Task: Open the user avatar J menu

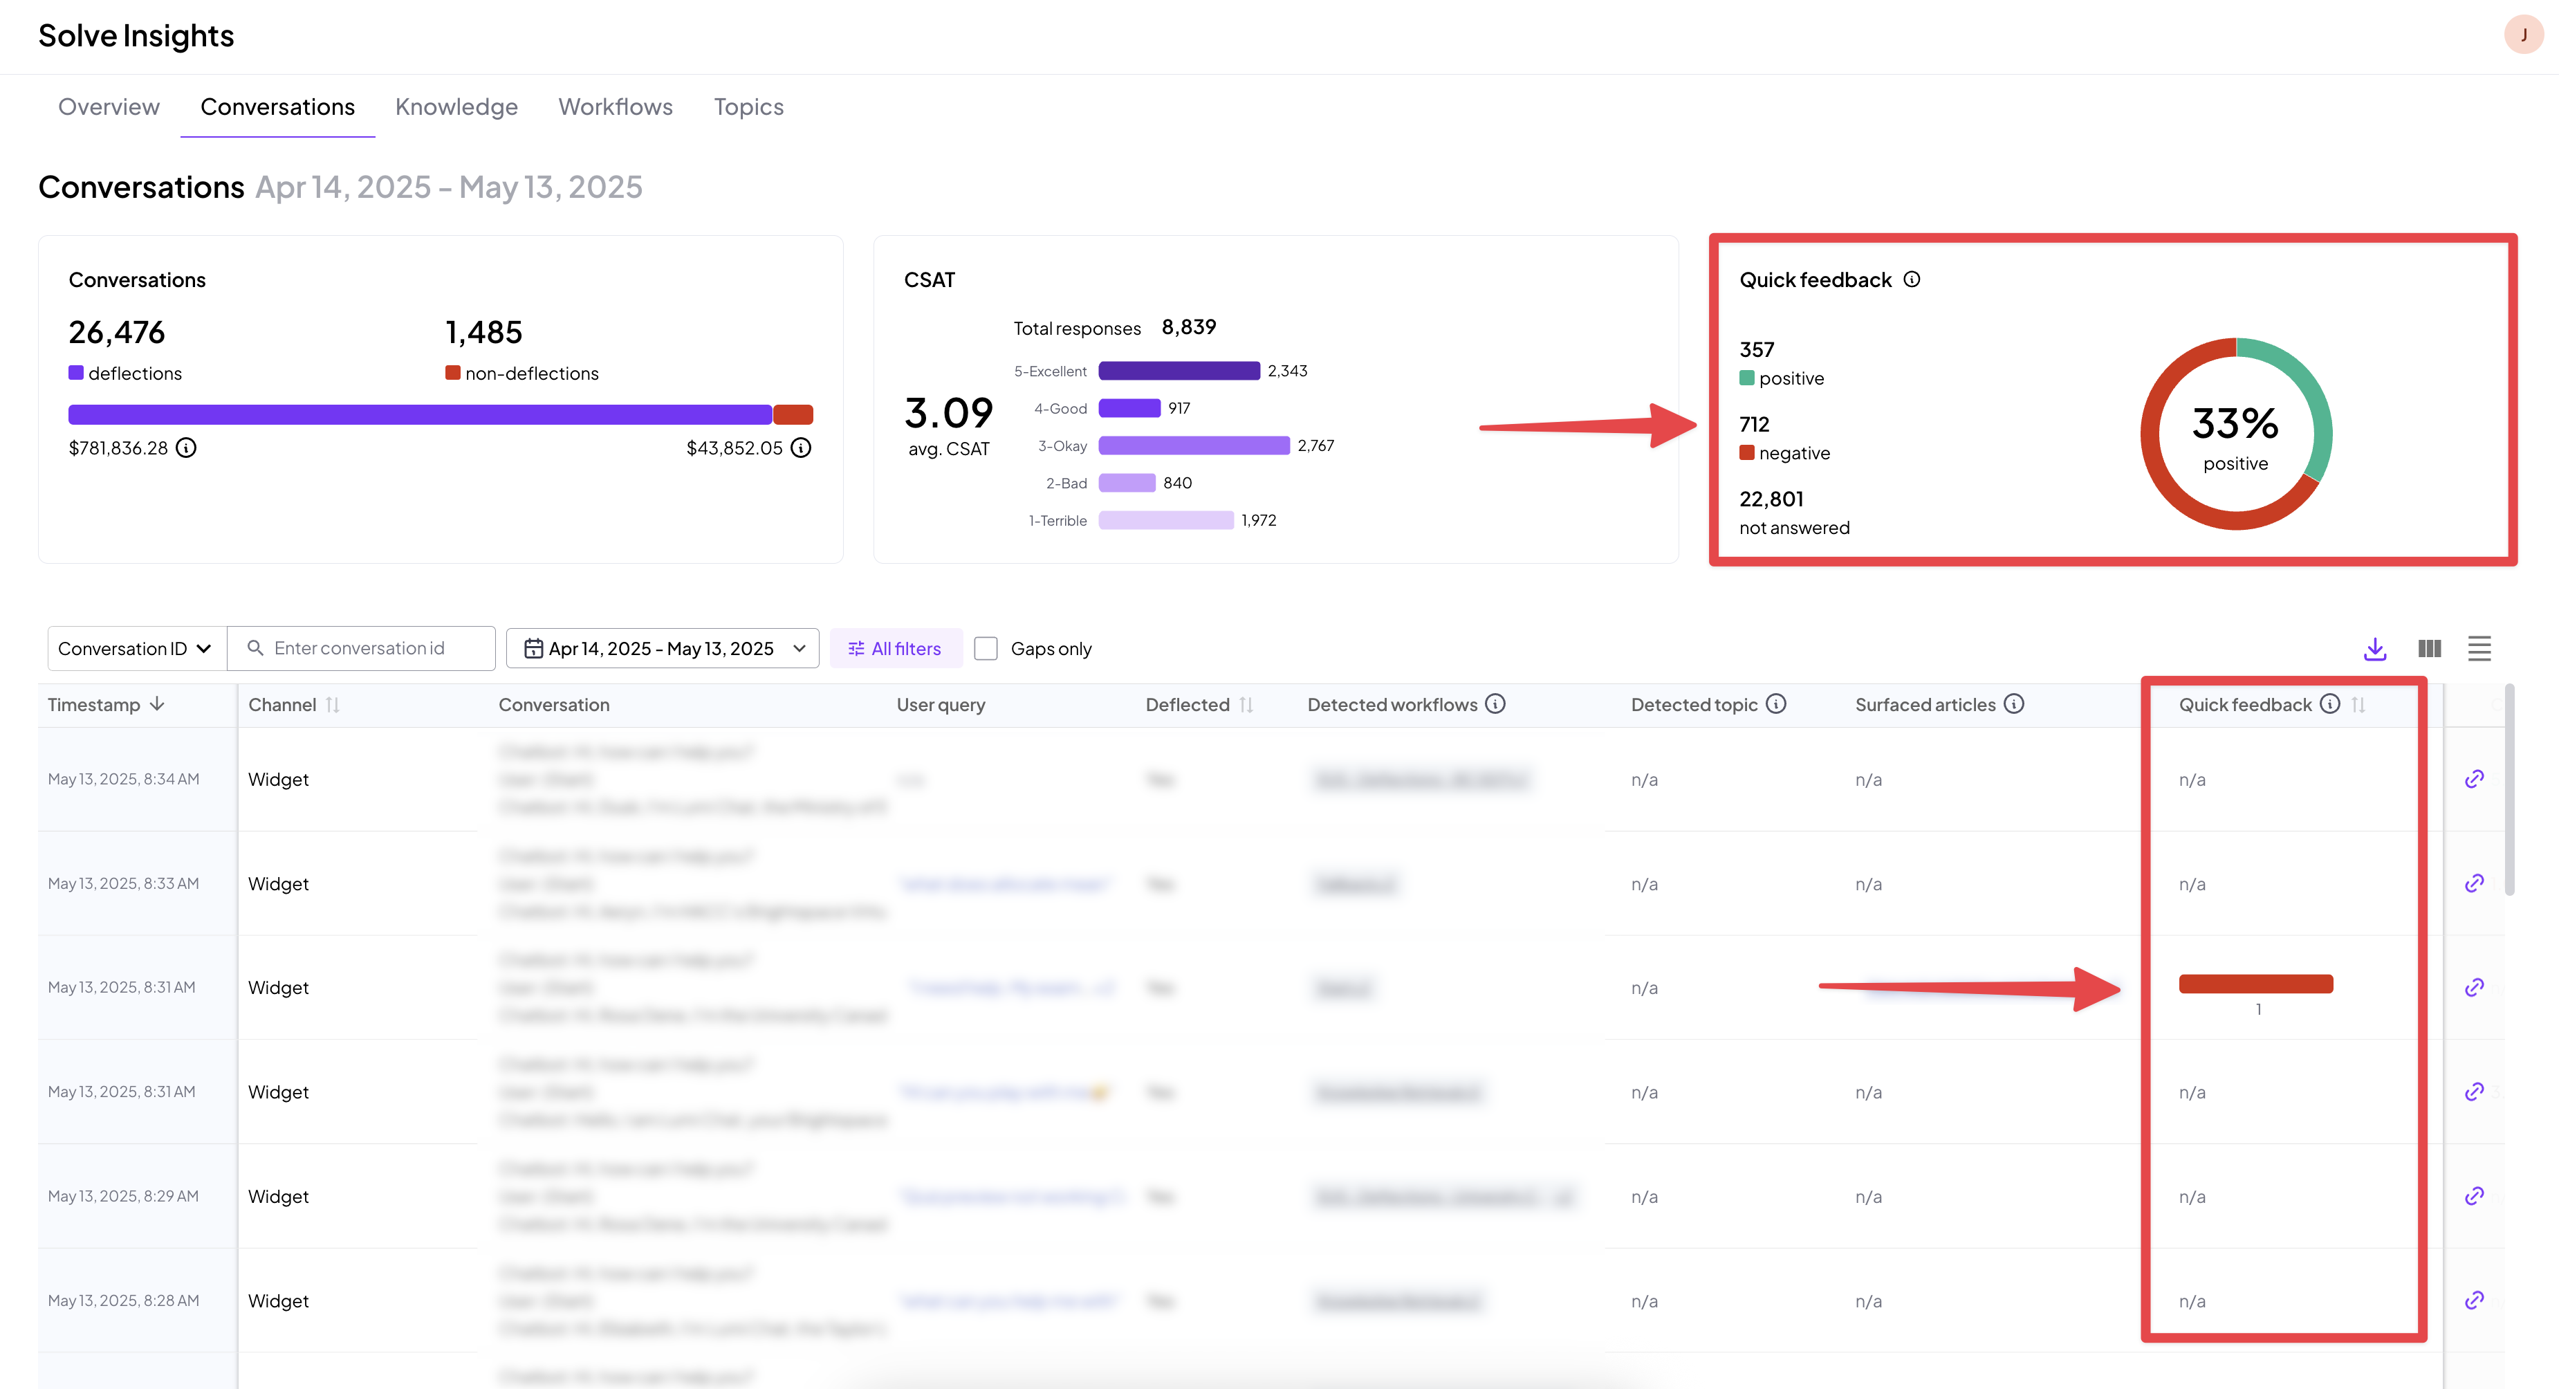Action: click(2523, 36)
